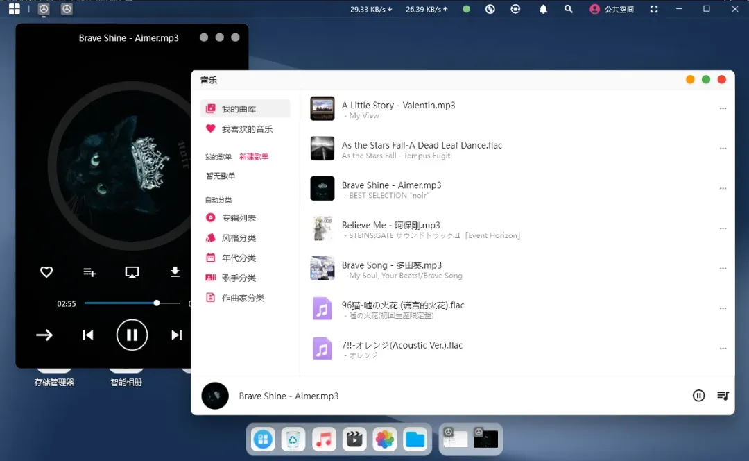Play As the Stars Fall album thumbnail
The width and height of the screenshot is (749, 461).
322,149
